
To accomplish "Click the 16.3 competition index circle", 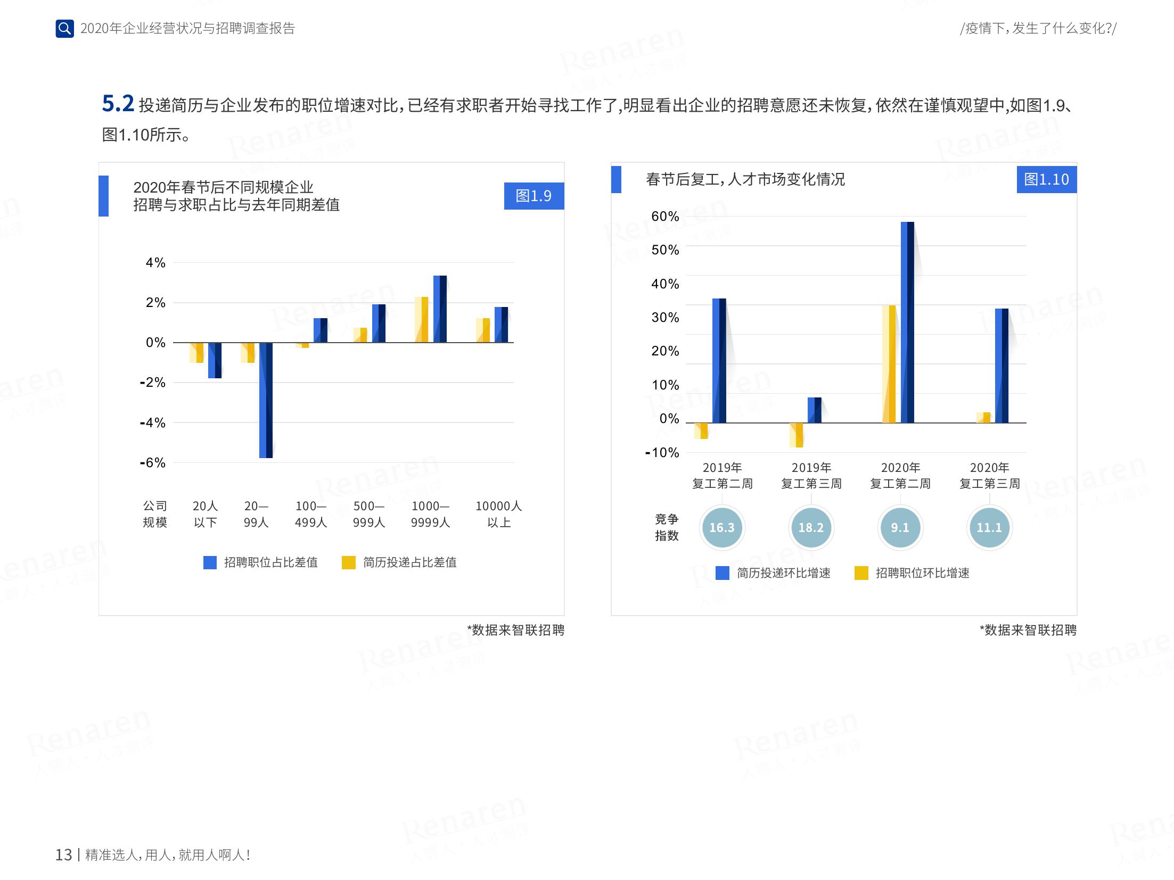I will point(721,528).
